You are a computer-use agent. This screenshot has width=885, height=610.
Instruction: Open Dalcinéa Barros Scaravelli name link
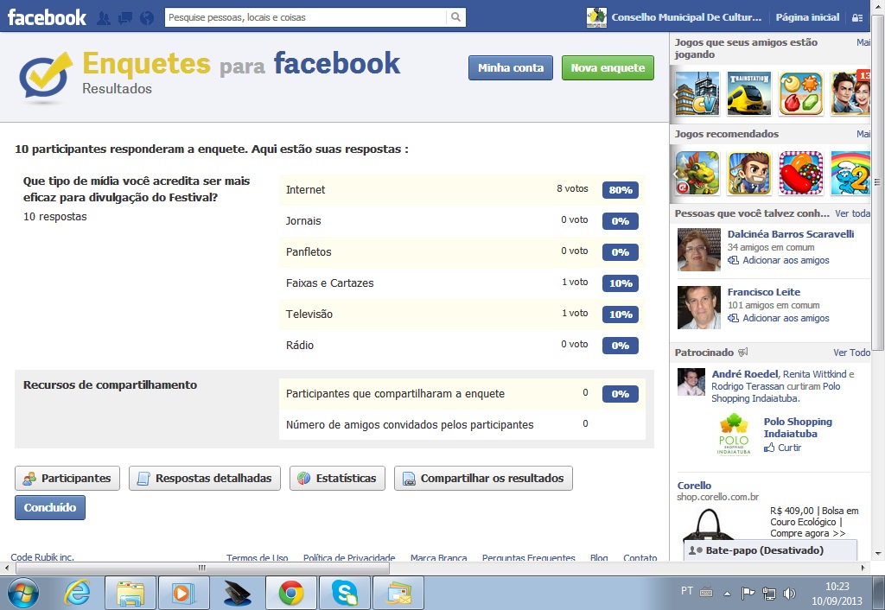790,234
